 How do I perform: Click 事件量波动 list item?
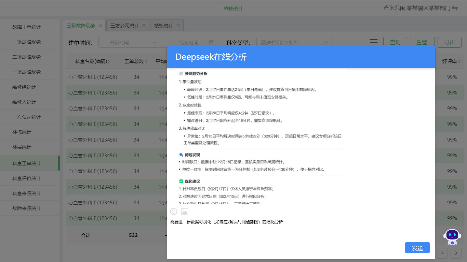pyautogui.click(x=190, y=82)
